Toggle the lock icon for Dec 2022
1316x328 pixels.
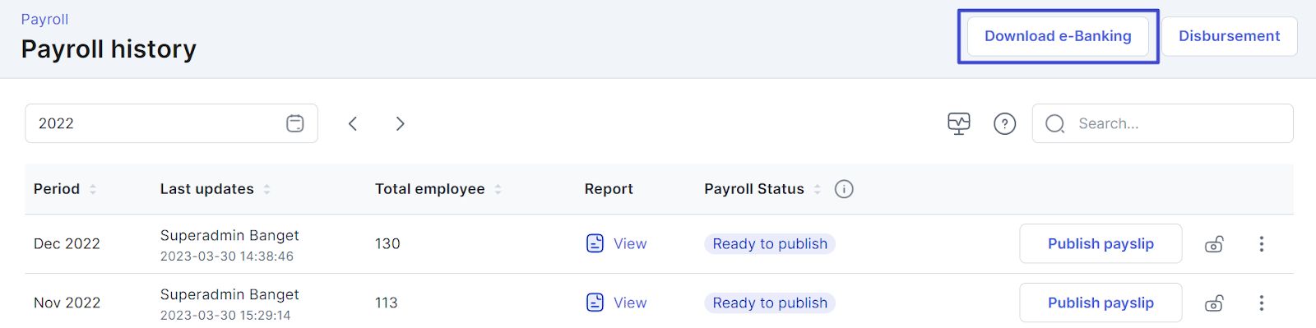[x=1214, y=244]
